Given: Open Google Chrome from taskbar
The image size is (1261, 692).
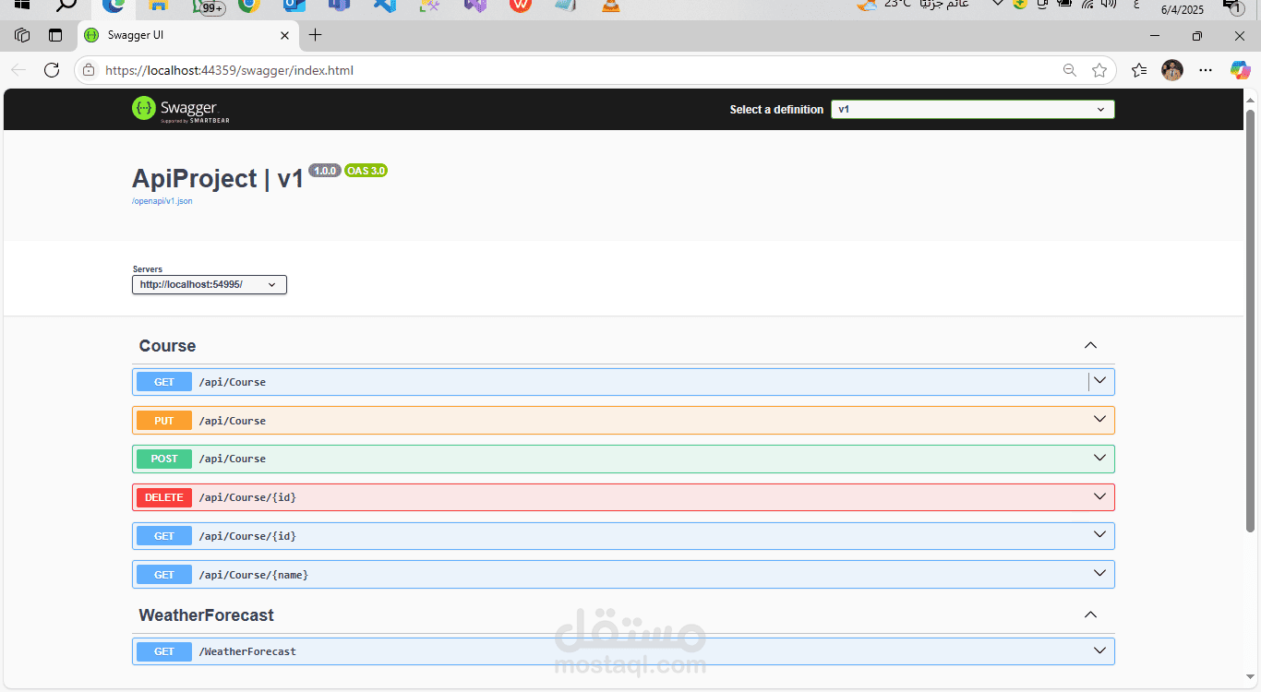Looking at the screenshot, I should [248, 6].
